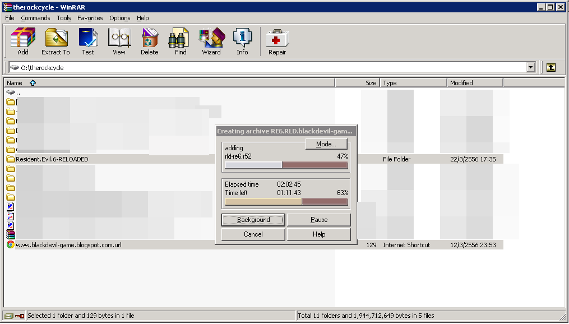This screenshot has width=569, height=324.
Task: Click the rld-re6.r52 file name in dialog
Action: click(x=238, y=156)
